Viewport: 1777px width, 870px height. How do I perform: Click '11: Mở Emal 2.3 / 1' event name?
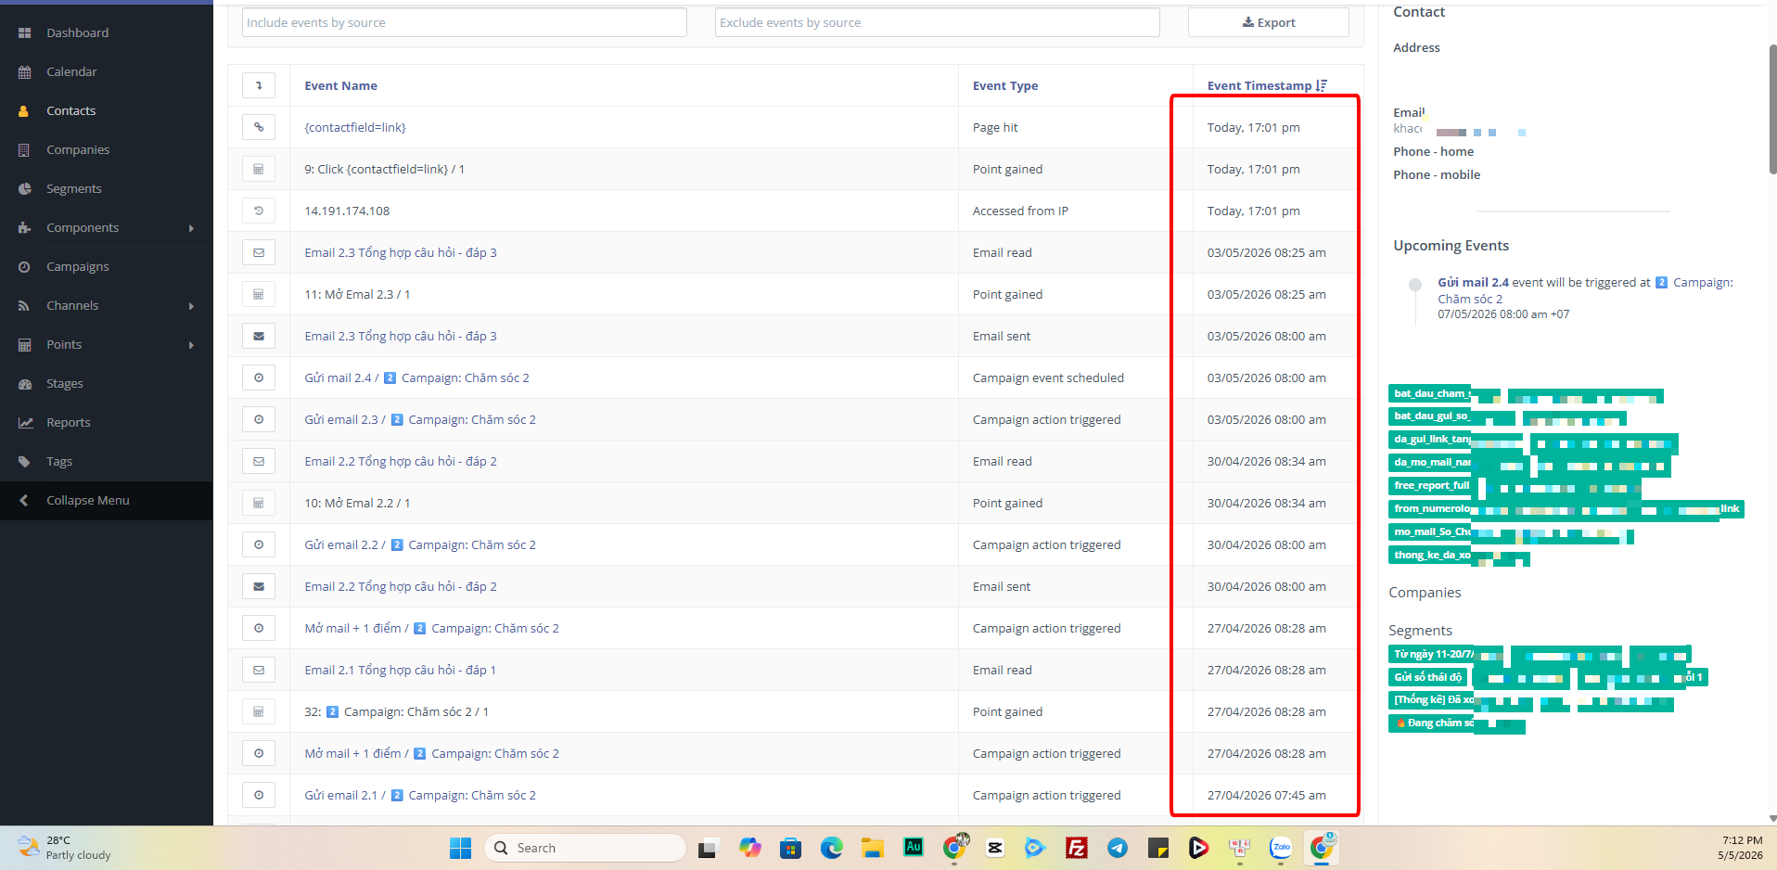point(357,294)
